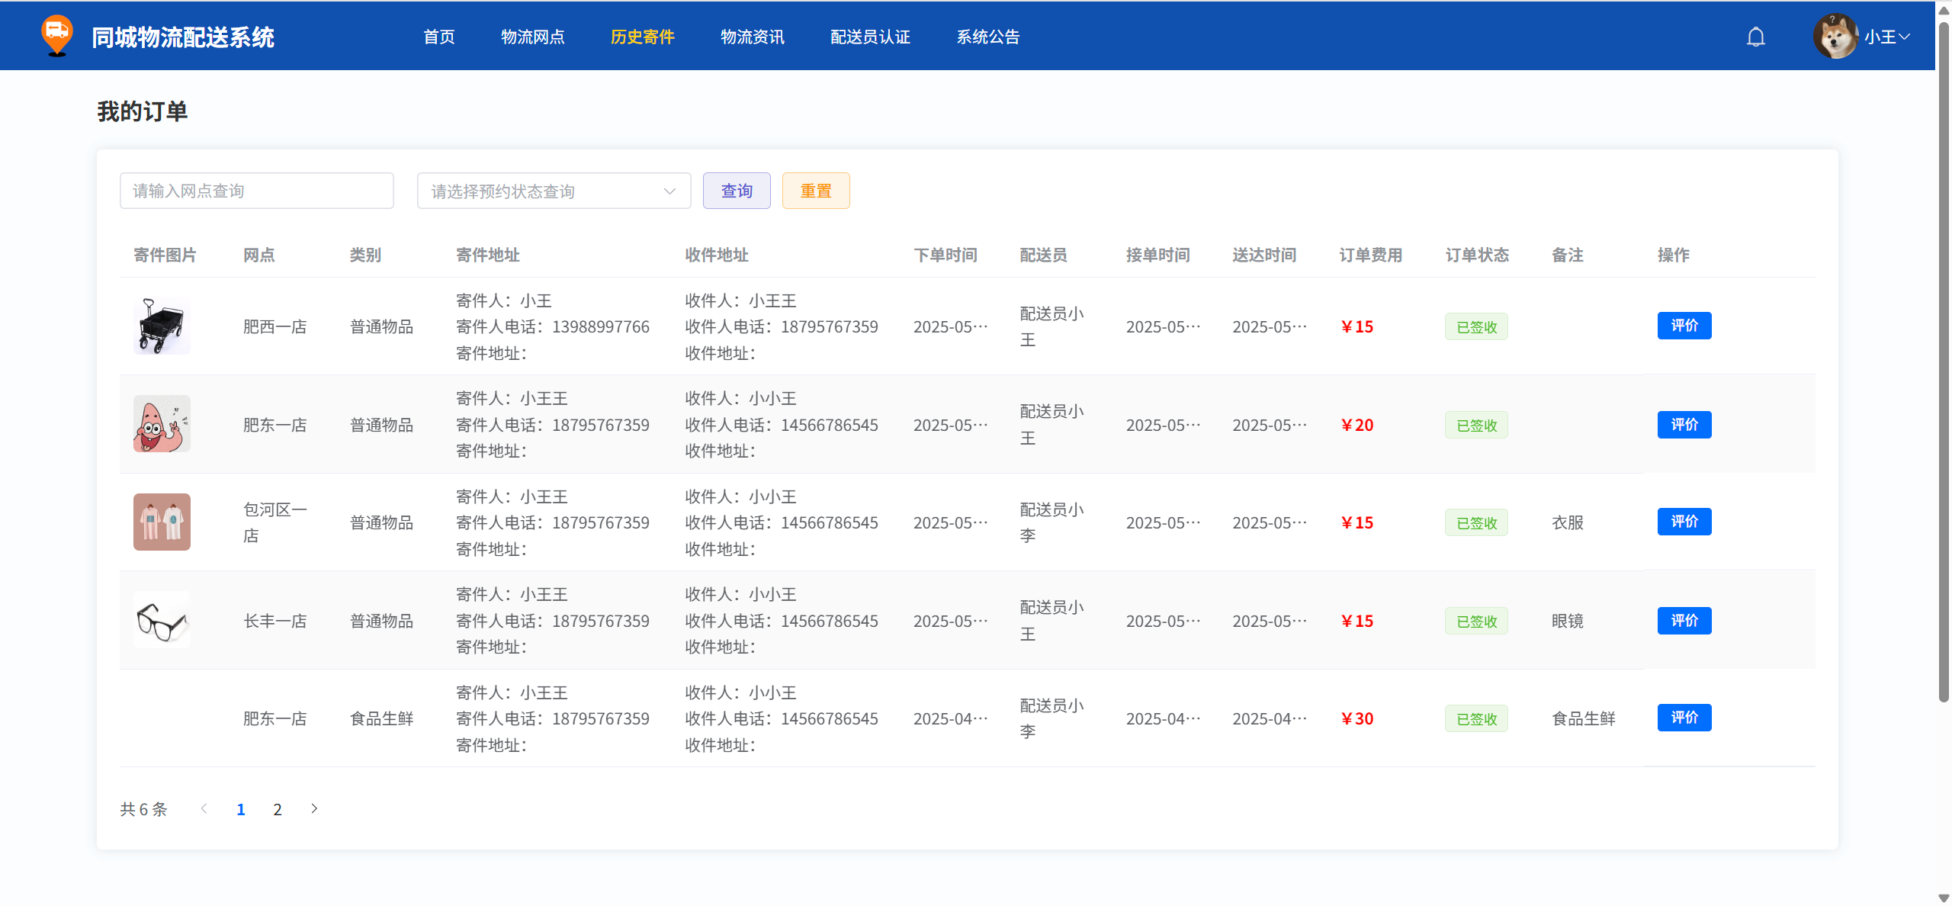Click previous page arrow in pagination
This screenshot has height=906, width=1952.
pos(204,808)
